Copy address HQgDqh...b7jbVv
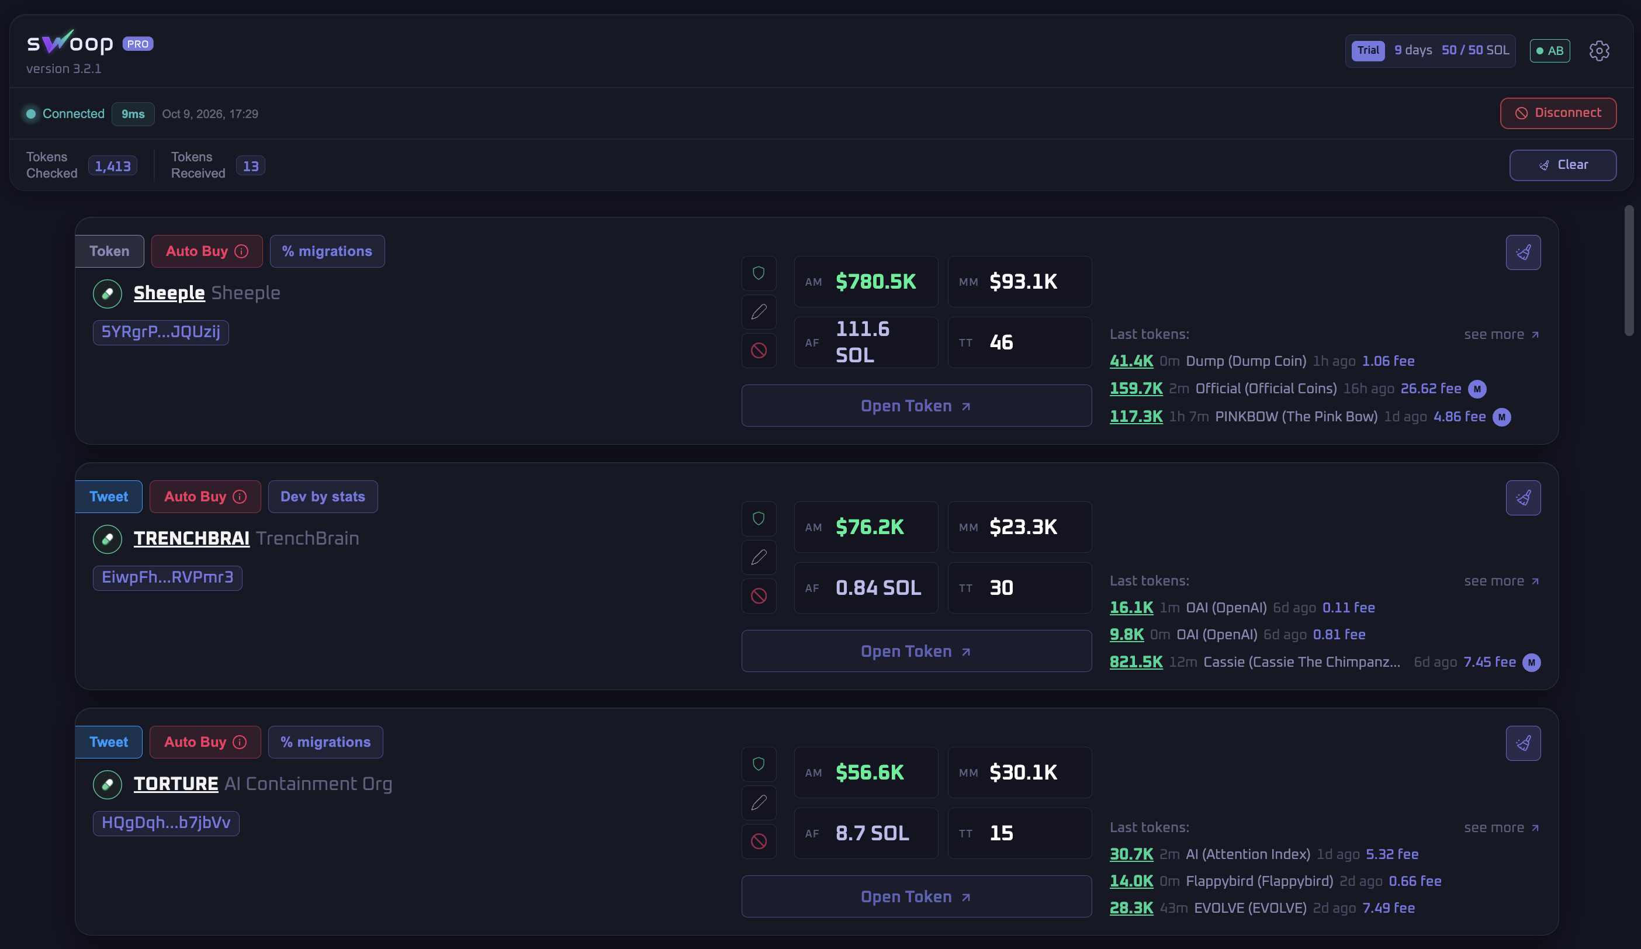Screen dimensions: 1641x949 166,823
